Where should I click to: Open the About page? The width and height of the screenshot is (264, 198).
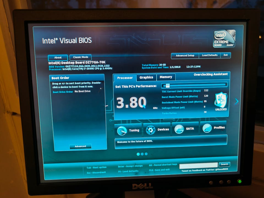point(58,57)
